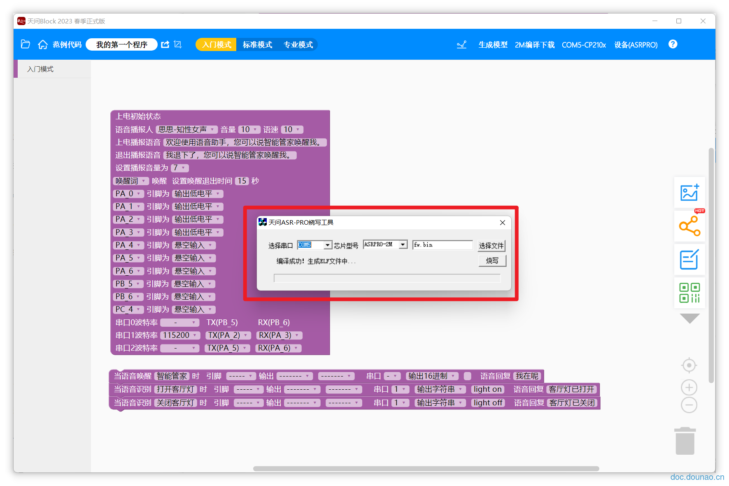Screen dimensions: 729x486
Task: Open the RX(PA_6) dropdown
Action: click(x=279, y=348)
